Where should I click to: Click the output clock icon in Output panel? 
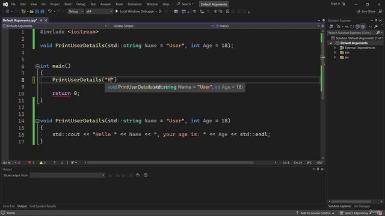(146, 175)
